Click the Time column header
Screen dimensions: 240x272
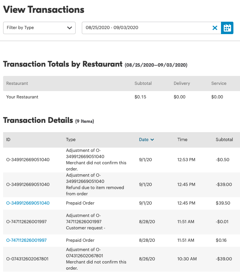[x=182, y=139]
